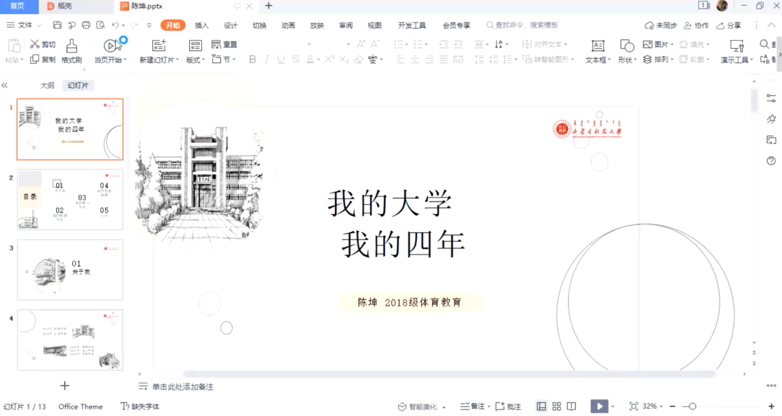Toggle reading view in status bar
Viewport: 782px width, 416px height.
[x=572, y=407]
